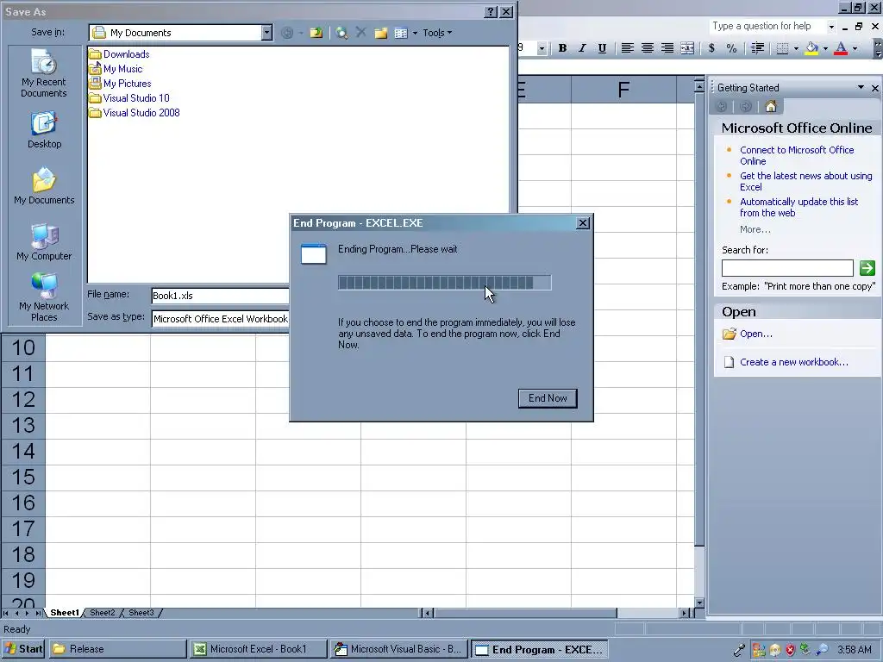This screenshot has height=662, width=883.
Task: Open the Tools menu in Save As
Action: (x=437, y=33)
